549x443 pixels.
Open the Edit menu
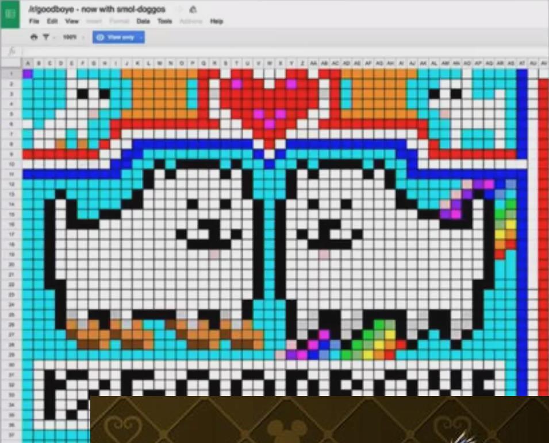[x=52, y=21]
